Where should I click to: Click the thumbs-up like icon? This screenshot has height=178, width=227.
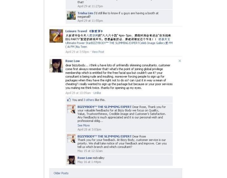click(69, 100)
